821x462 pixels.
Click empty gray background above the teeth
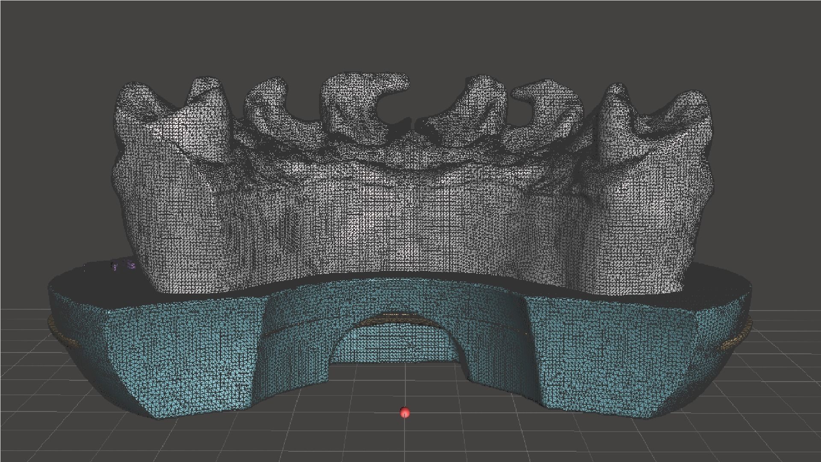[410, 34]
